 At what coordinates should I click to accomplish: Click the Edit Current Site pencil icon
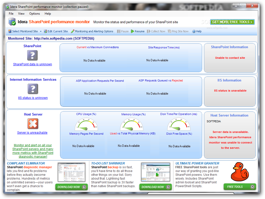(x=45, y=31)
